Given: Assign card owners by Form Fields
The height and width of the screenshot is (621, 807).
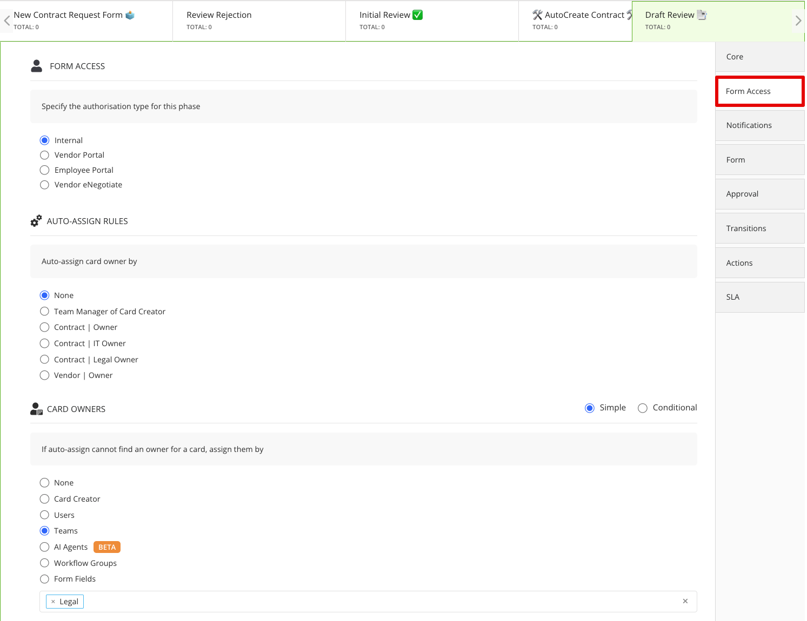Looking at the screenshot, I should tap(45, 579).
